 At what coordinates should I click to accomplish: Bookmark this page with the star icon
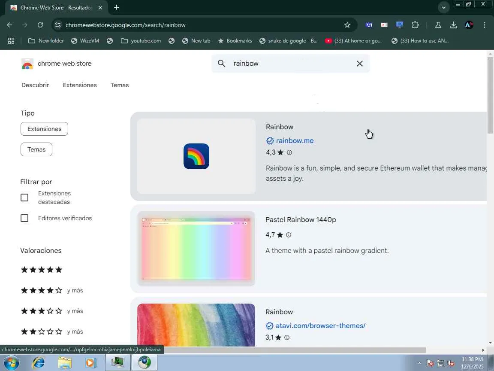[347, 25]
